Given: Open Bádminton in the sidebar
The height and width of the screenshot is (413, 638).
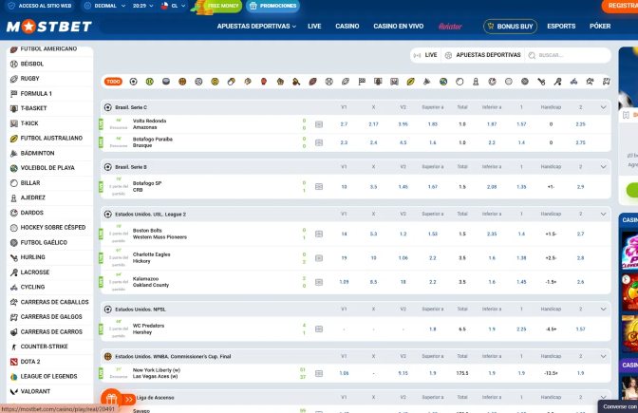Looking at the screenshot, I should (49, 153).
